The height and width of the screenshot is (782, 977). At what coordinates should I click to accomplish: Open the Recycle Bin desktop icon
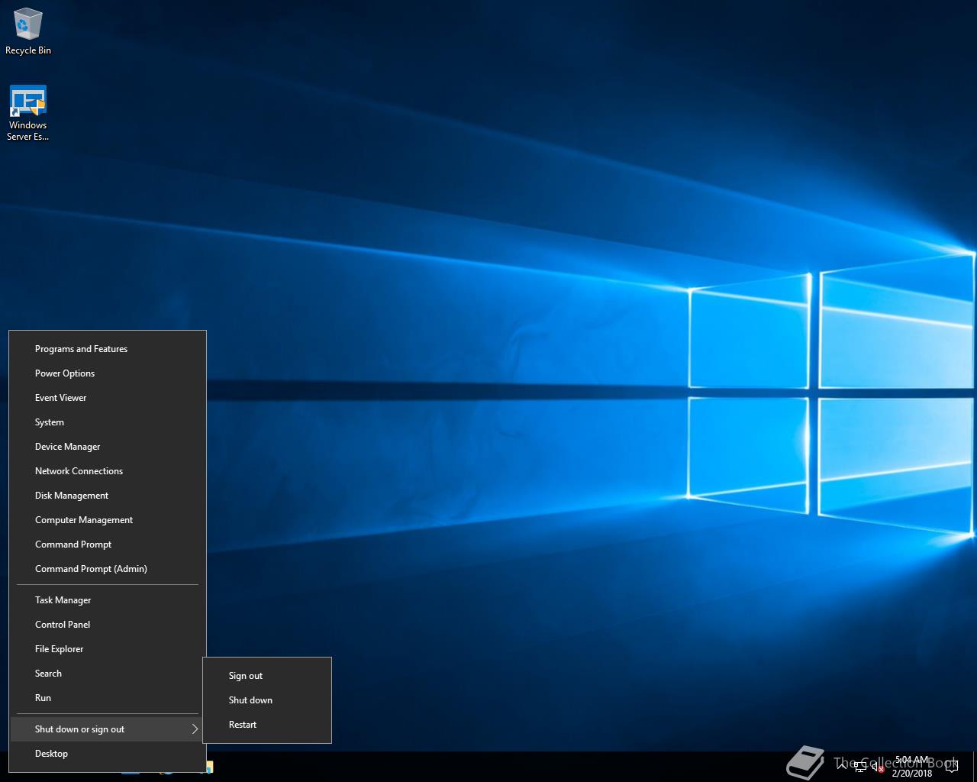(28, 31)
